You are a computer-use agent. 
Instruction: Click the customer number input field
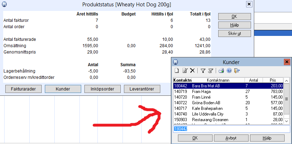pos(231,129)
